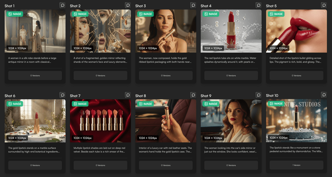The image size is (332, 177).
Task: Expand the Shot 6 description text
Action: 35,150
